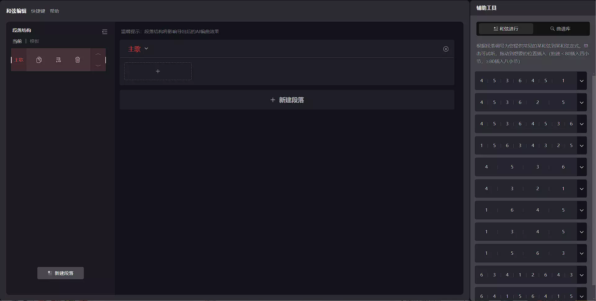Move the 主歌 section up
Image resolution: width=596 pixels, height=301 pixels.
click(x=98, y=54)
